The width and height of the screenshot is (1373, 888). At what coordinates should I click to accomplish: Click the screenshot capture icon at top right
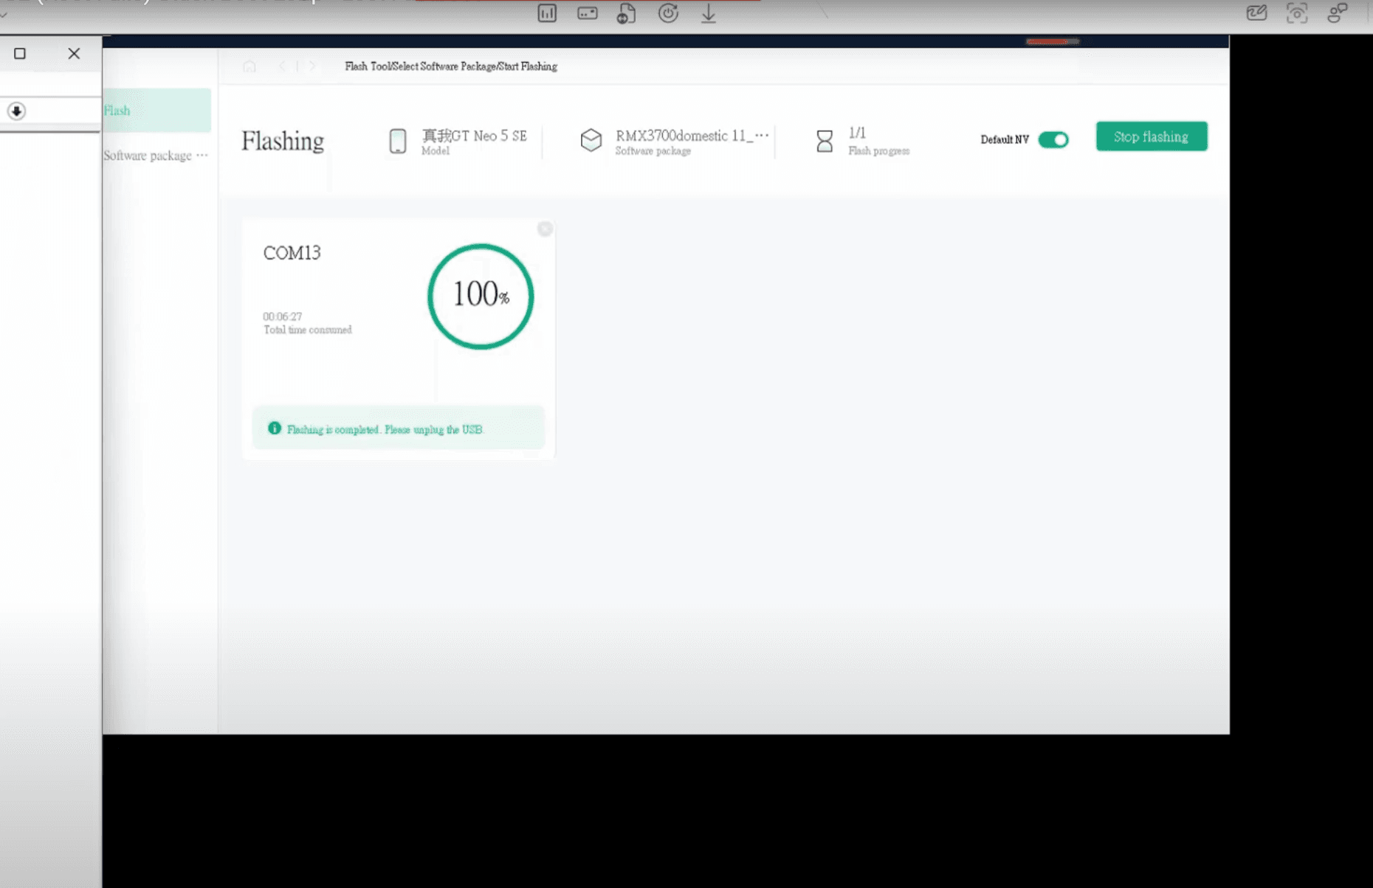pyautogui.click(x=1297, y=13)
